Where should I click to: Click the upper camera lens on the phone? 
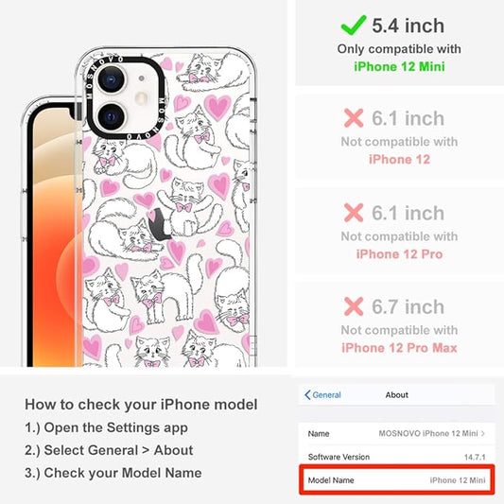coord(111,79)
